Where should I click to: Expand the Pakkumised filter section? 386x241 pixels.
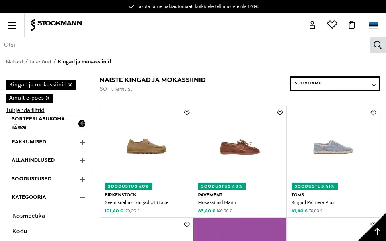pyautogui.click(x=49, y=142)
